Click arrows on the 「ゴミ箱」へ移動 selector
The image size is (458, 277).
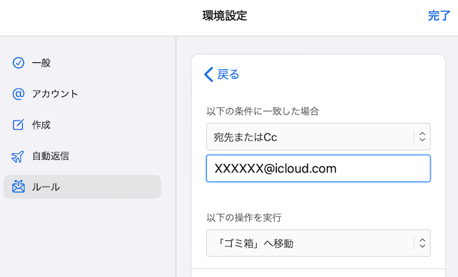coord(421,243)
